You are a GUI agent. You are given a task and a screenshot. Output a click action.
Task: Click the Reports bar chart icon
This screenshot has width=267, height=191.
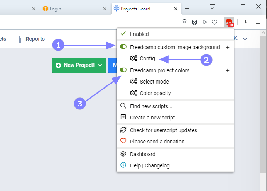(19, 39)
